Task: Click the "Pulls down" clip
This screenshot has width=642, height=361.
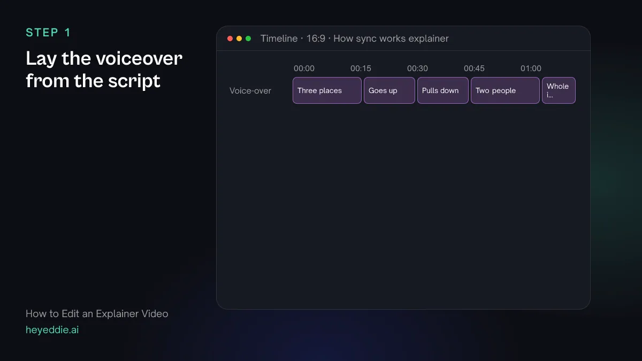Action: coord(443,90)
